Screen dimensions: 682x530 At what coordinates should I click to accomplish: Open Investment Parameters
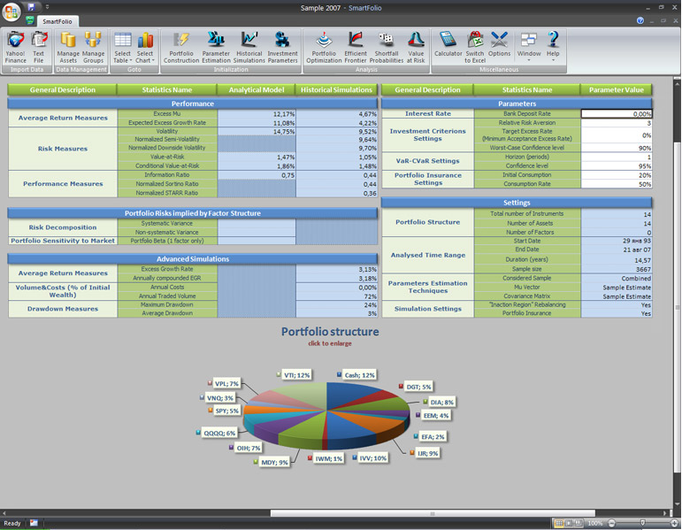(283, 48)
